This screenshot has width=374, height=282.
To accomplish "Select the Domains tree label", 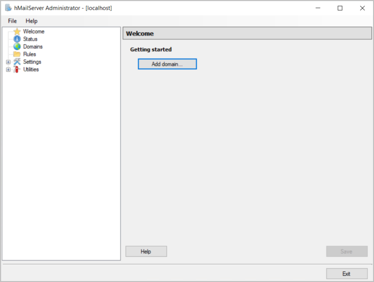I will pyautogui.click(x=33, y=47).
